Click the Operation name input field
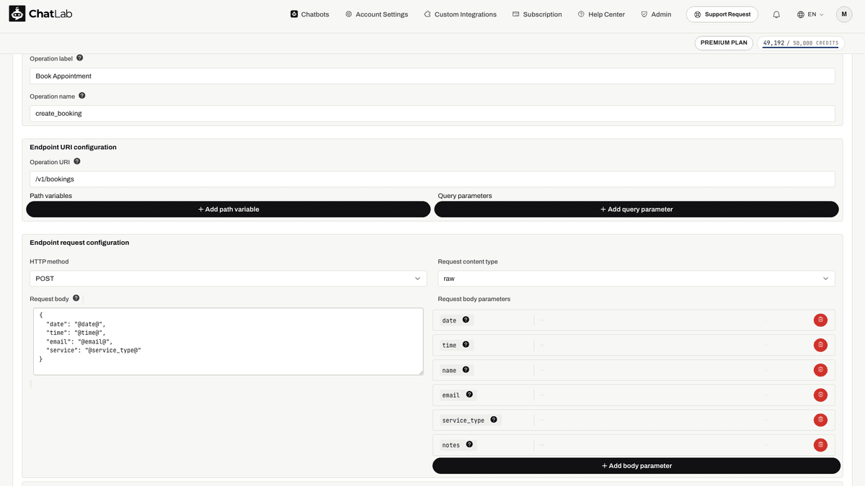The height and width of the screenshot is (486, 865). [432, 113]
